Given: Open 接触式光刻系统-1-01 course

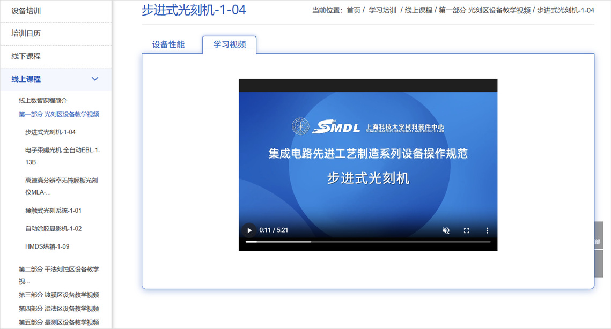Looking at the screenshot, I should pyautogui.click(x=53, y=211).
